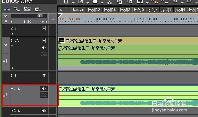Click ruler at 00:00:15:00 timecode
Screen dimensions: 198x117
(185, 19)
